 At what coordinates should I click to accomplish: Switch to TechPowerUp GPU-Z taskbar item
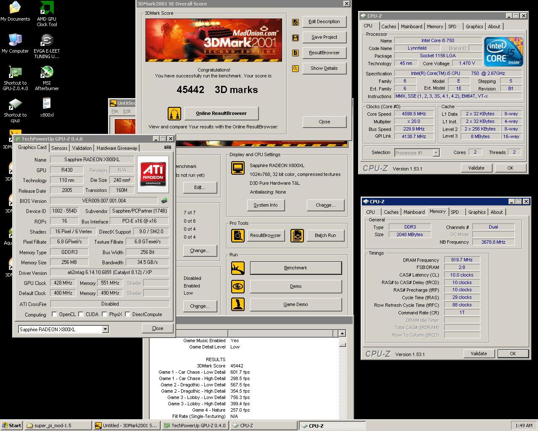[x=195, y=426]
